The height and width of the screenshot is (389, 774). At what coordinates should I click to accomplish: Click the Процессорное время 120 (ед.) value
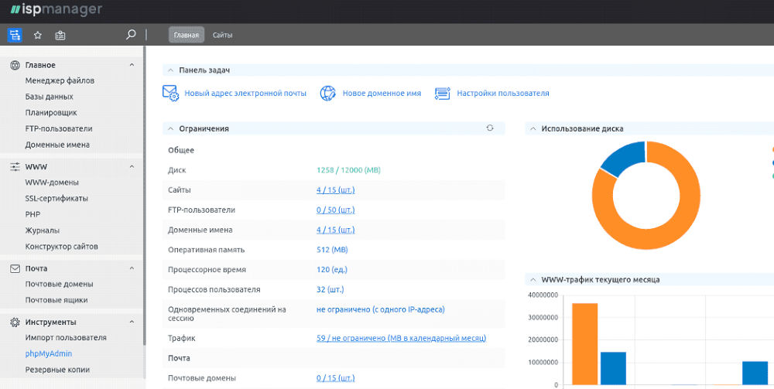[x=332, y=270]
